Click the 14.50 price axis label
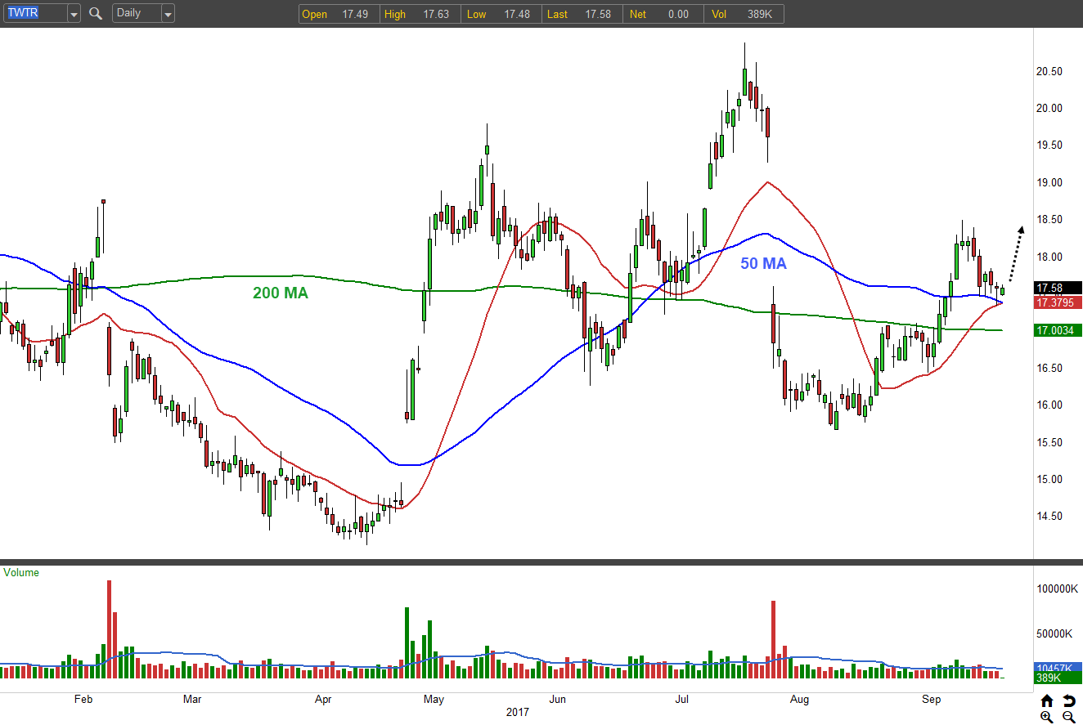The height and width of the screenshot is (725, 1083). click(x=1049, y=517)
